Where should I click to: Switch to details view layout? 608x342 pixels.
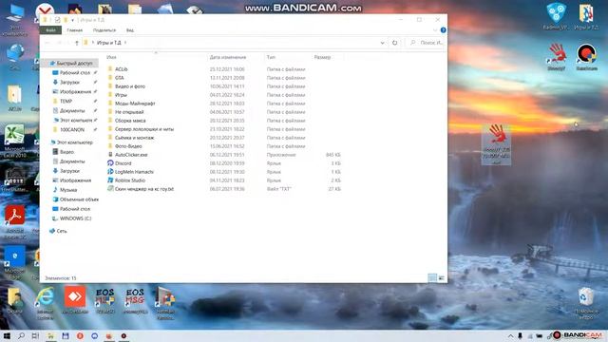[x=432, y=277]
